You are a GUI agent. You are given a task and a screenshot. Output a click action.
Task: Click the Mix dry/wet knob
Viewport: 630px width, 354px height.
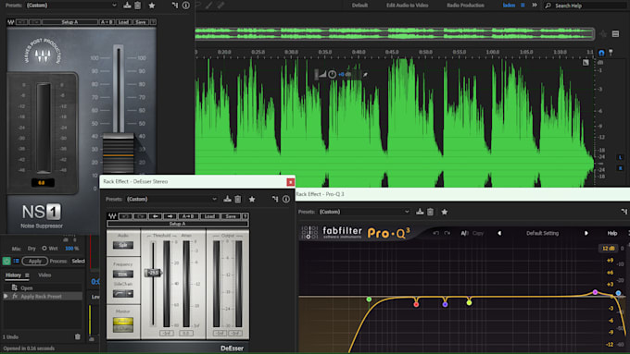(44, 248)
